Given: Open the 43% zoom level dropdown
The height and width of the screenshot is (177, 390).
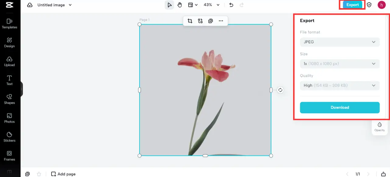Looking at the screenshot, I should (211, 5).
